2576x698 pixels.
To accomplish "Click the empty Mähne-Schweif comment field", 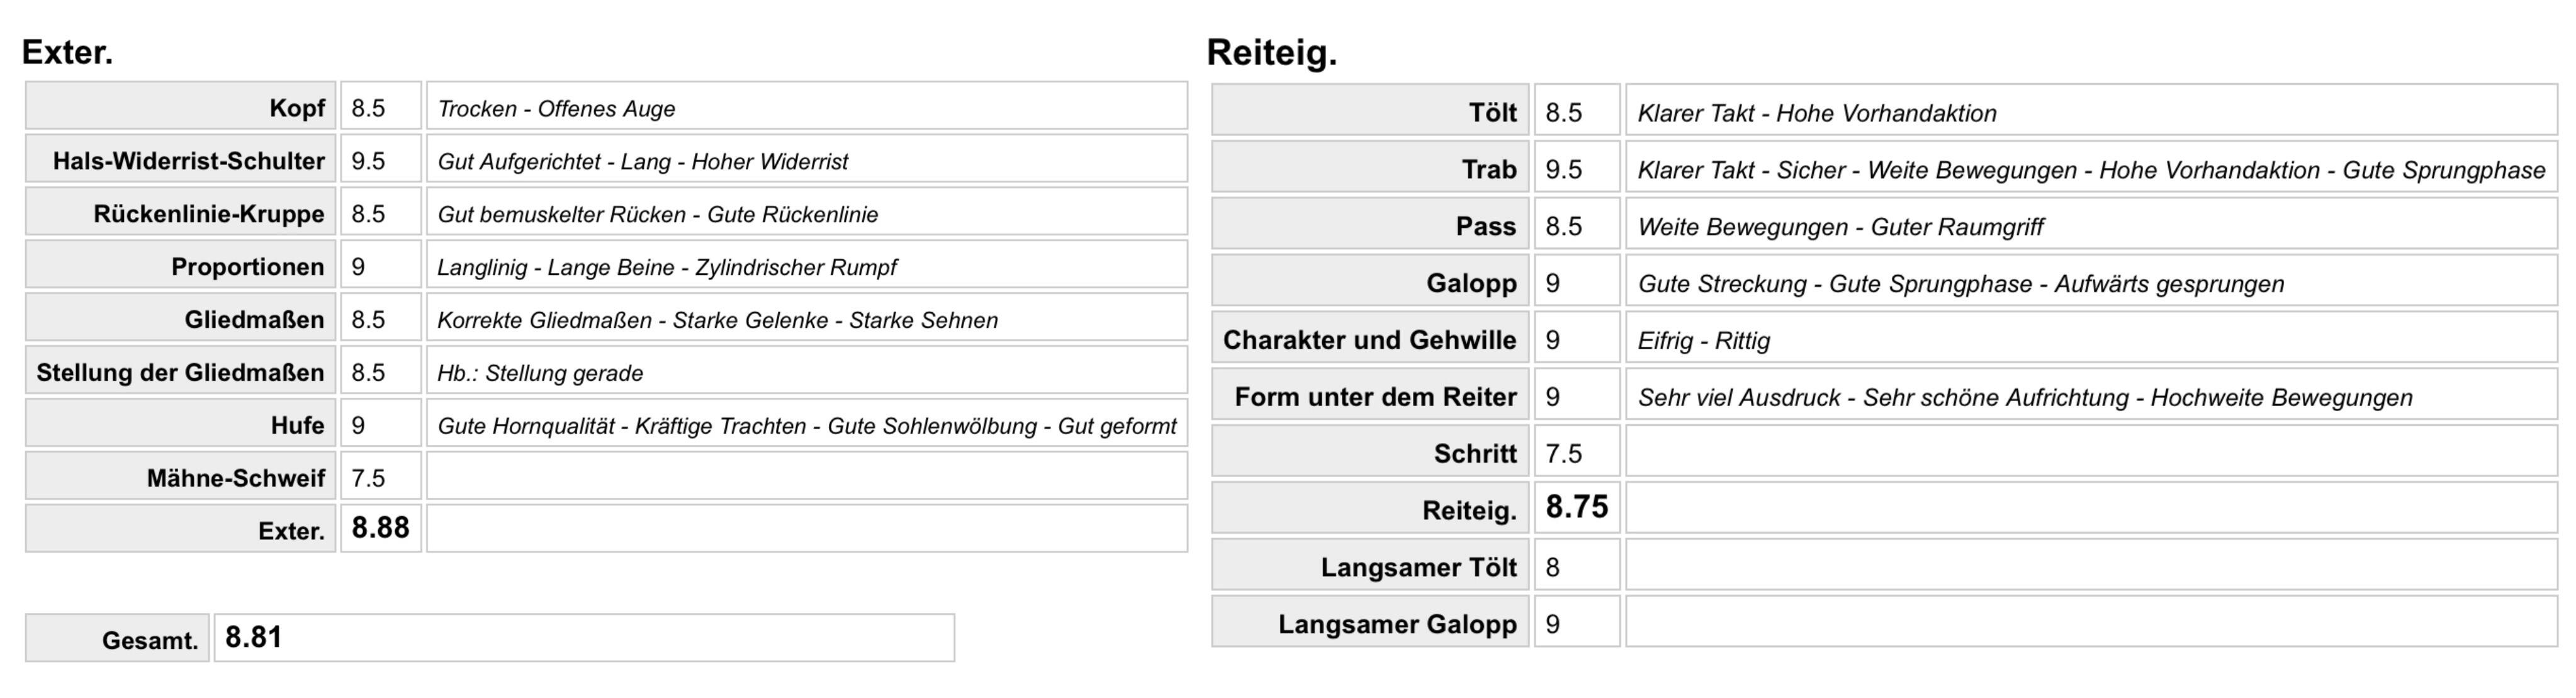I will click(x=807, y=476).
